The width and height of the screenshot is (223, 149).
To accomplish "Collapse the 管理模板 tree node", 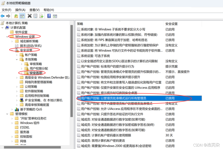I will [x=7, y=114].
